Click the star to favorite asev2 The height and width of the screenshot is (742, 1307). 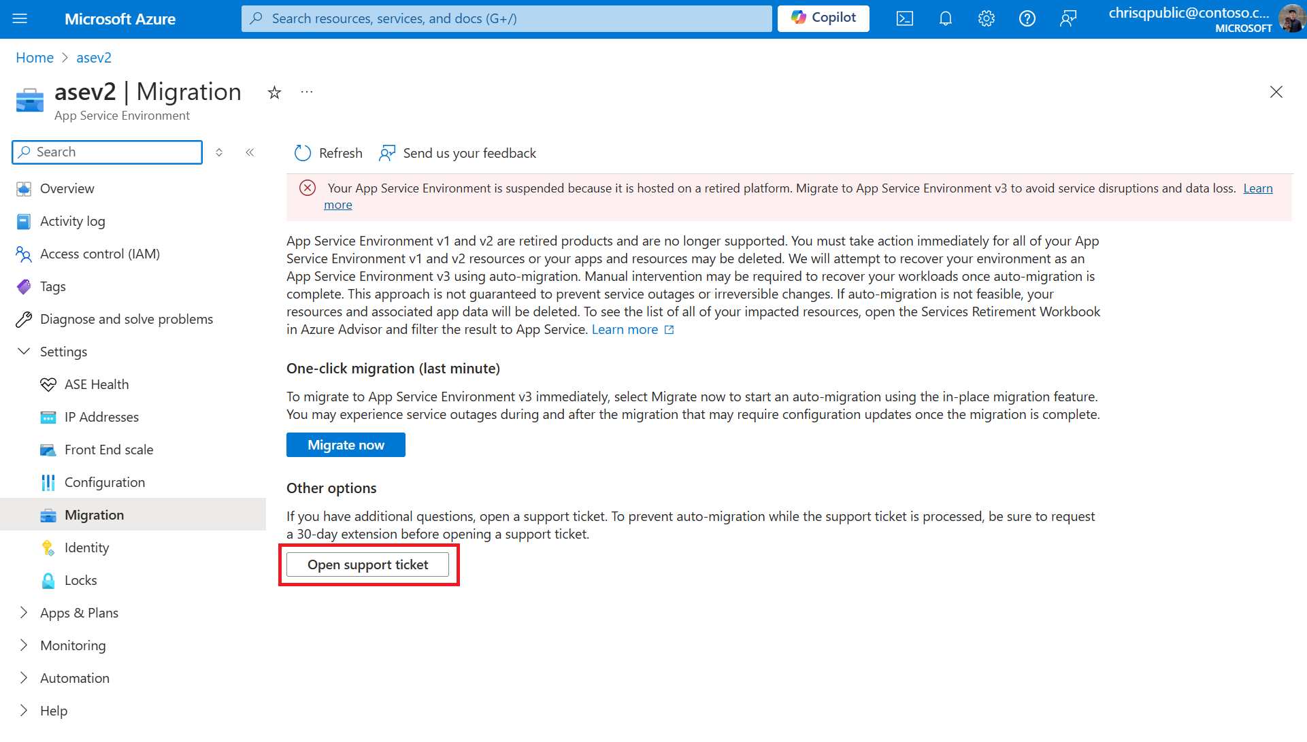pos(274,92)
